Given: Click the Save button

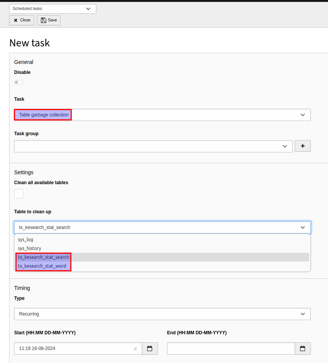Looking at the screenshot, I should click(x=49, y=20).
